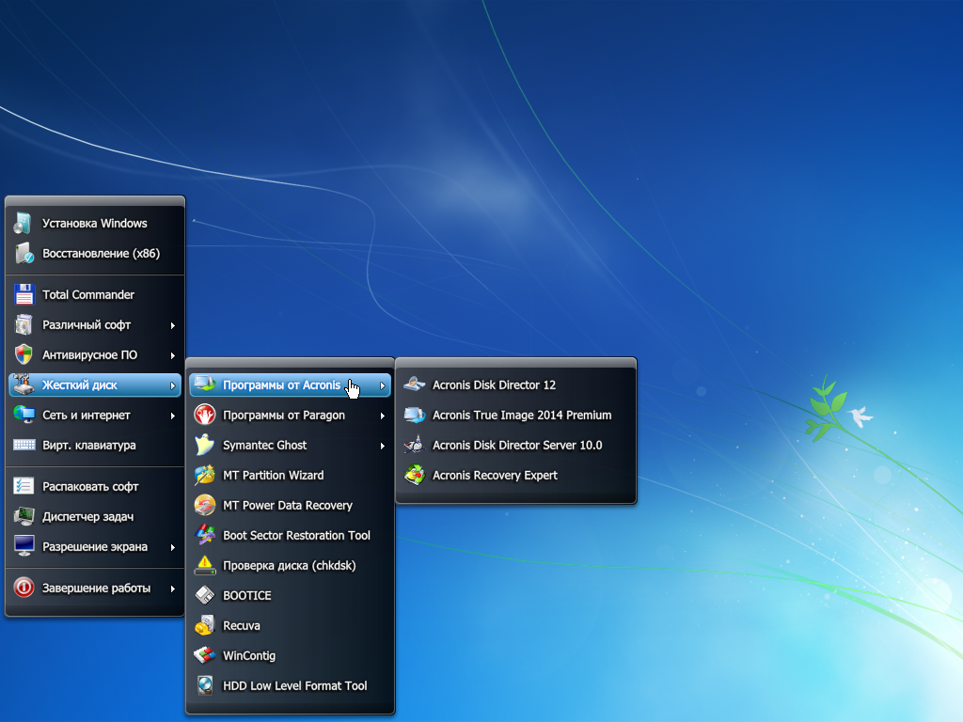Expand the Symantec Ghost submenu arrow
Screen dimensions: 963x722
click(x=382, y=446)
